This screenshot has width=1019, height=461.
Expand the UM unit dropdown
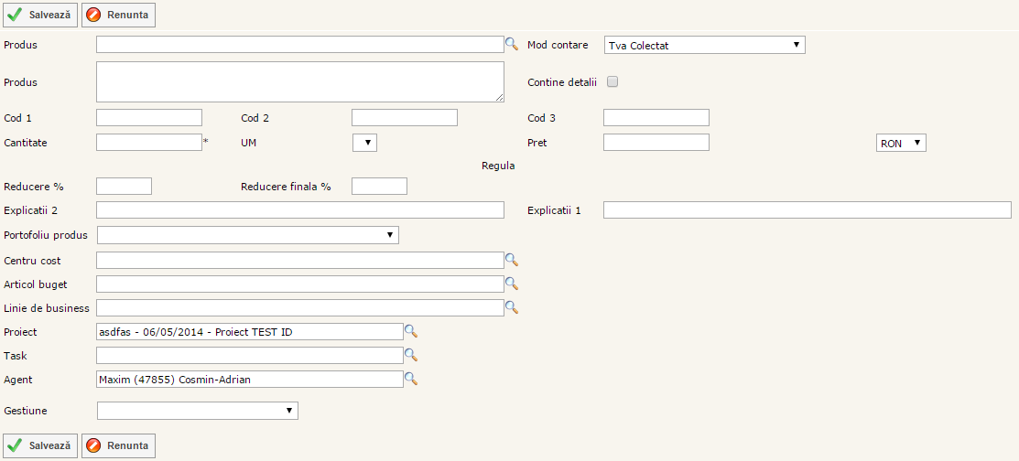(x=364, y=143)
